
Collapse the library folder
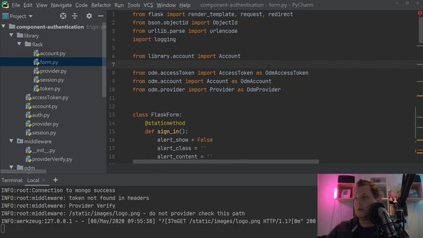click(x=11, y=35)
